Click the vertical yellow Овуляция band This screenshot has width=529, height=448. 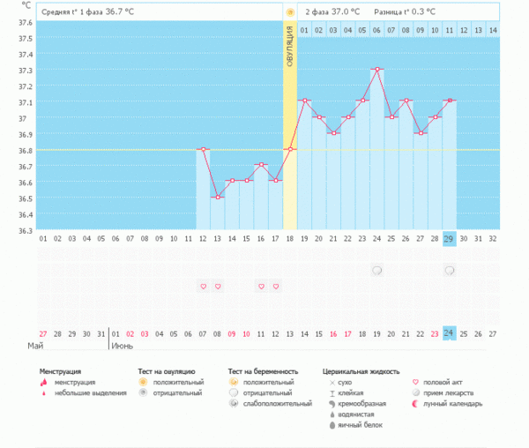[290, 88]
